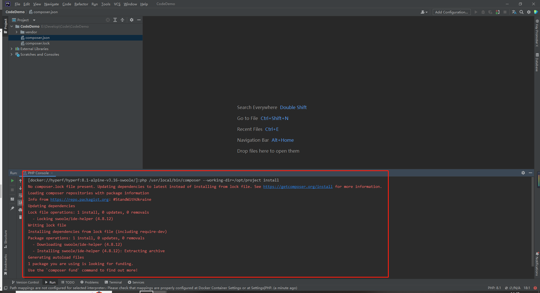The width and height of the screenshot is (540, 293).
Task: Click red error indicator in status bar
Action: coord(535,288)
